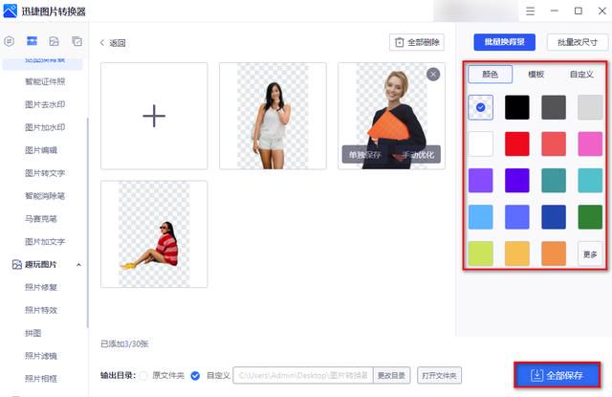The height and width of the screenshot is (397, 612).
Task: Choose the transparent background swatch
Action: [x=480, y=107]
